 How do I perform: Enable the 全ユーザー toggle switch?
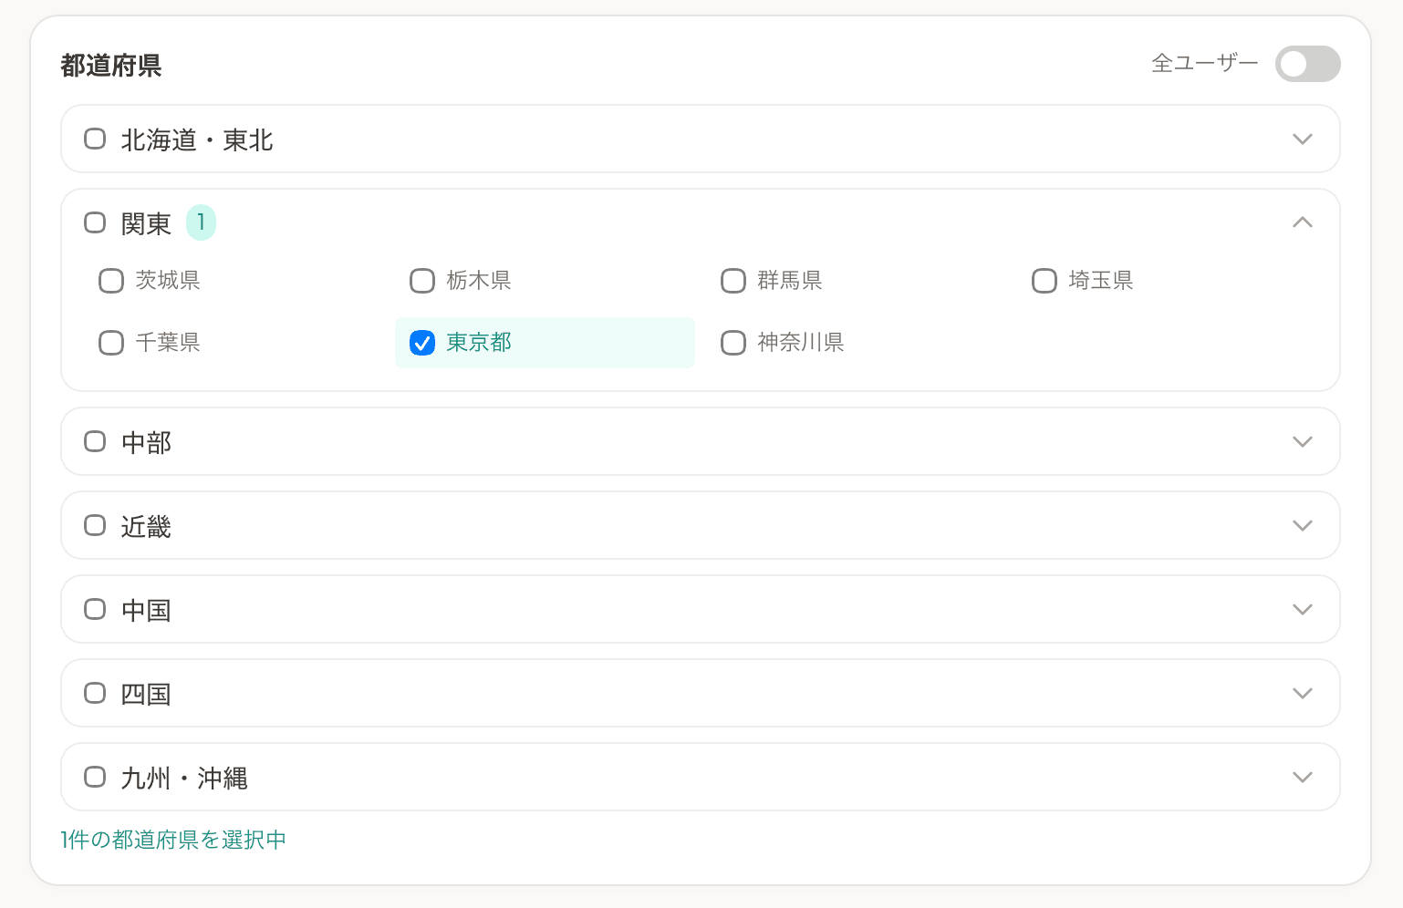1308,63
